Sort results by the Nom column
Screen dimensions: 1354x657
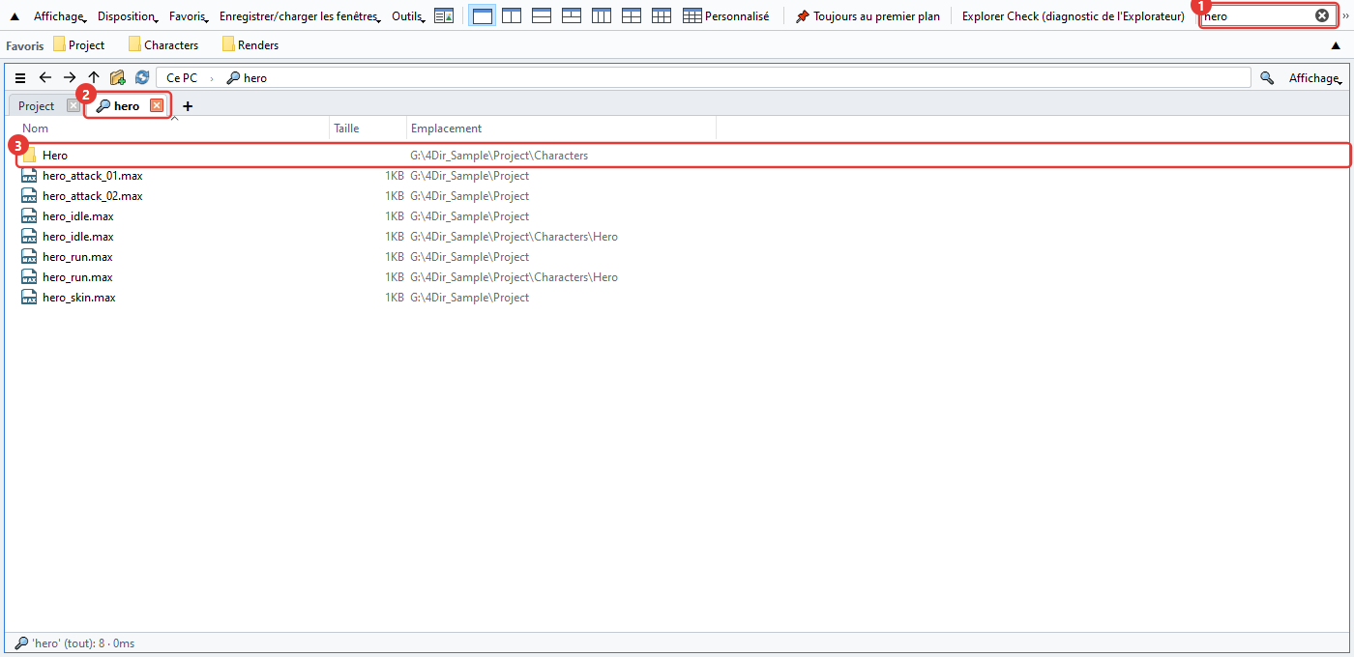point(173,129)
